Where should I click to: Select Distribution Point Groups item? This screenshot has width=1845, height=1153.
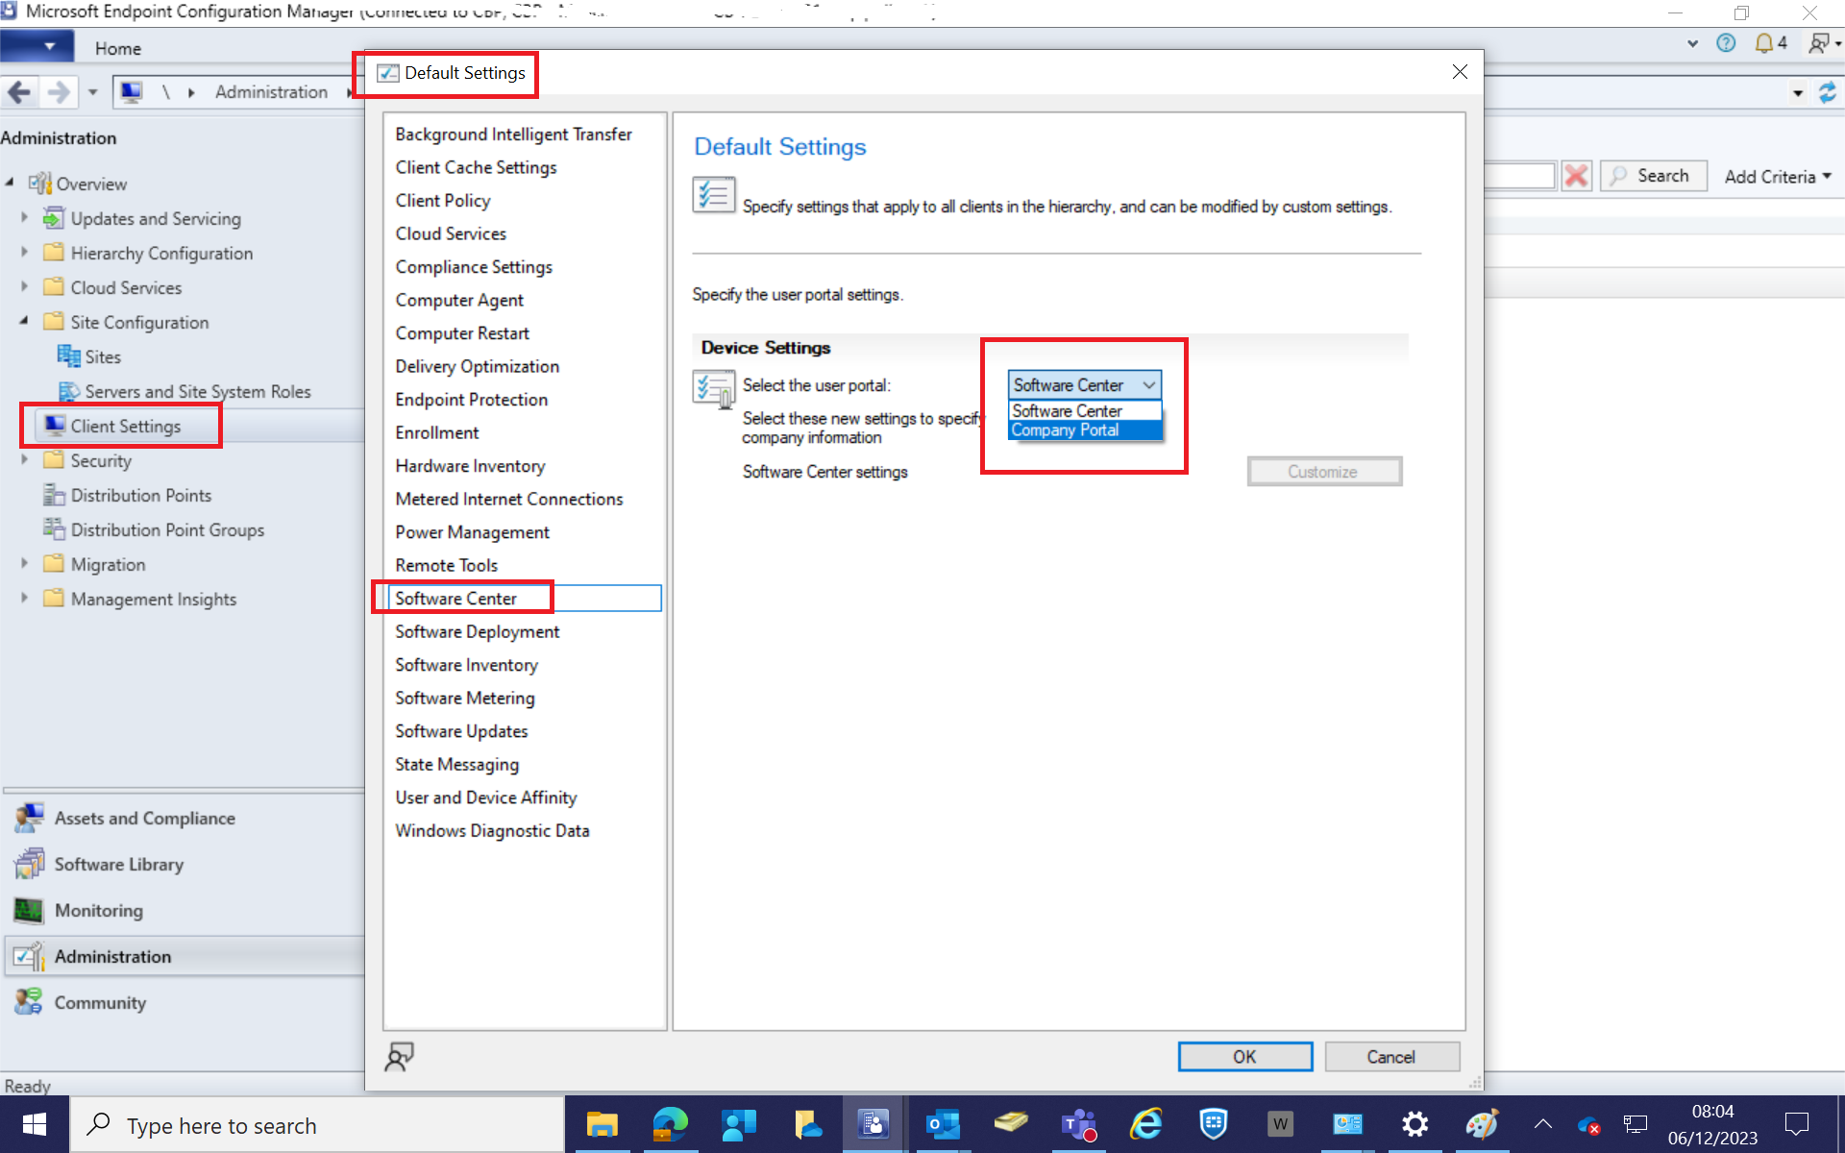(154, 529)
